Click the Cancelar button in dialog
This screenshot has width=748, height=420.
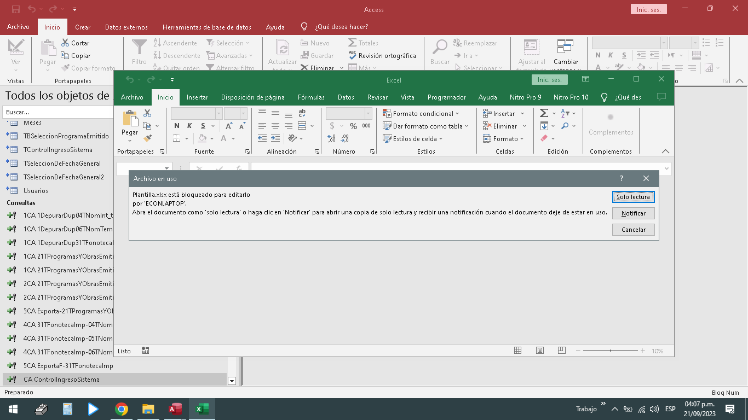pos(633,230)
